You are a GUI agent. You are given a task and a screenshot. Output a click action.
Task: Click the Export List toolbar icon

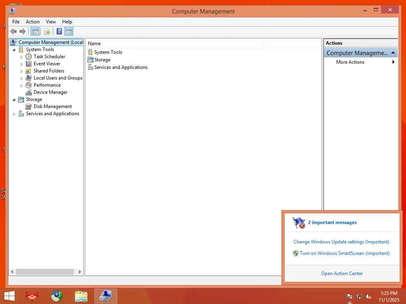47,32
